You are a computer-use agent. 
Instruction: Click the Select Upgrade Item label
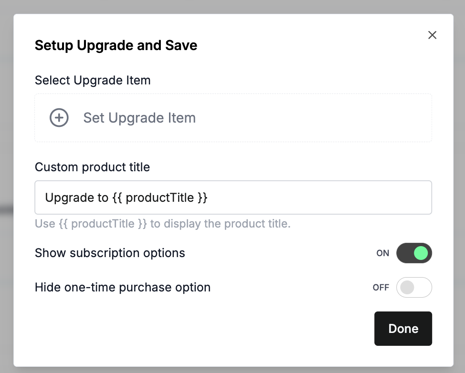coord(93,80)
